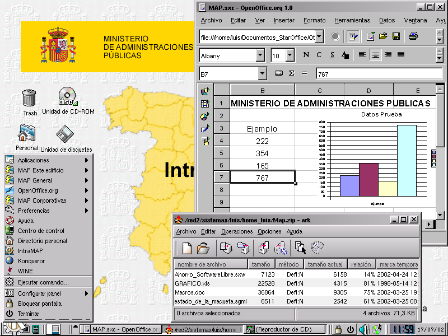Toggle bold formatting with the N button
This screenshot has height=336, width=448.
click(x=306, y=55)
